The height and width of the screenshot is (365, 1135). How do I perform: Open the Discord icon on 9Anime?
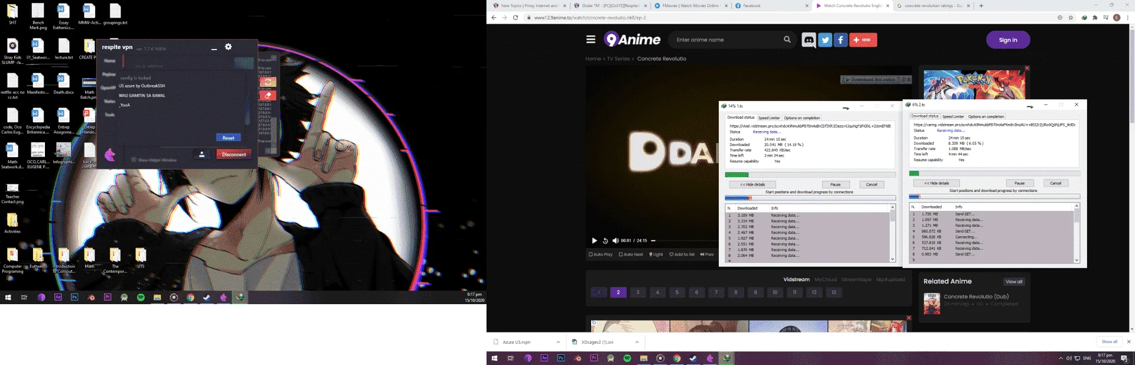click(809, 40)
